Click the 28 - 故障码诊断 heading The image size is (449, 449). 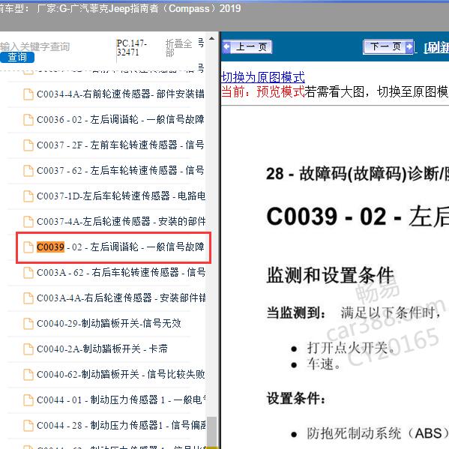[358, 174]
